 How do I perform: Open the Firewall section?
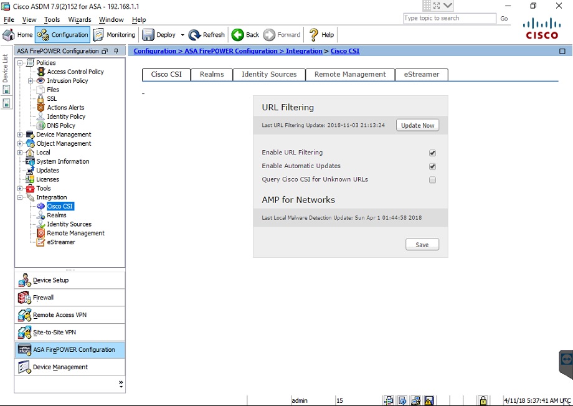(70, 298)
